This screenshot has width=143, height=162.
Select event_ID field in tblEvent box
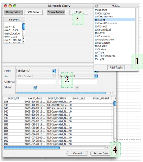pos(10,27)
